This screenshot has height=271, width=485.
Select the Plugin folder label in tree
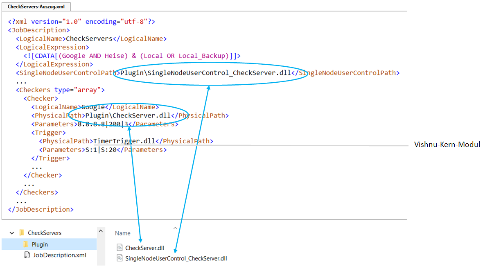coord(40,244)
